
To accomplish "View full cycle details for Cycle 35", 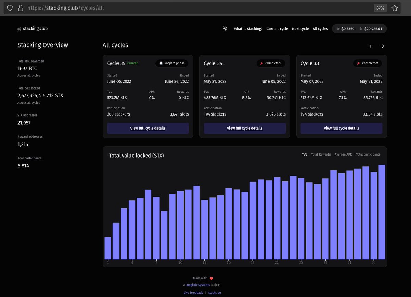I will tap(148, 128).
